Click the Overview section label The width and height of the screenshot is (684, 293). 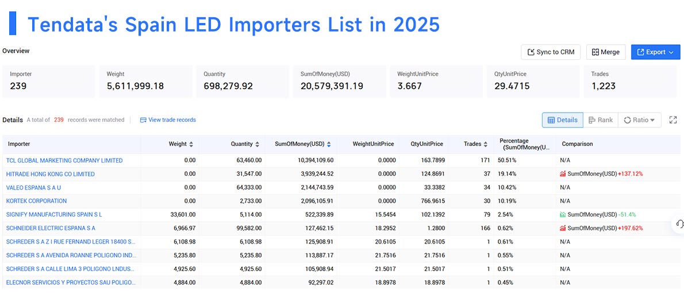click(x=16, y=51)
